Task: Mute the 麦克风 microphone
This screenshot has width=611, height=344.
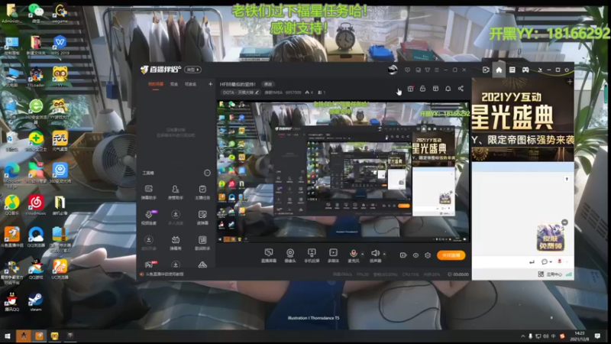Action: click(x=353, y=255)
